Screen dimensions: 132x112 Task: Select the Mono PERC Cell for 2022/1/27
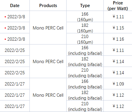coord(48,95)
